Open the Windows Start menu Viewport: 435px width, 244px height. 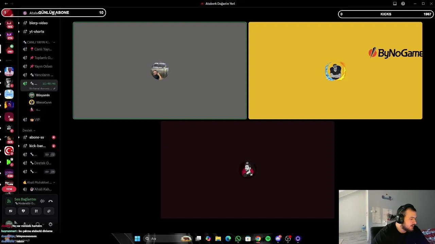coord(137,239)
